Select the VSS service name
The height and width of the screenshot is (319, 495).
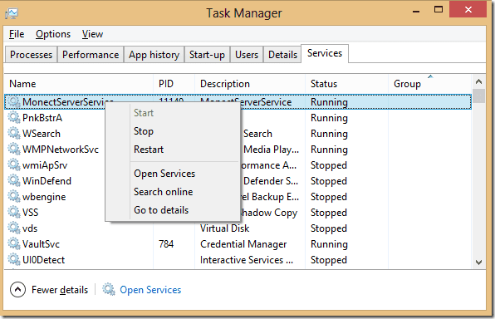click(x=30, y=213)
